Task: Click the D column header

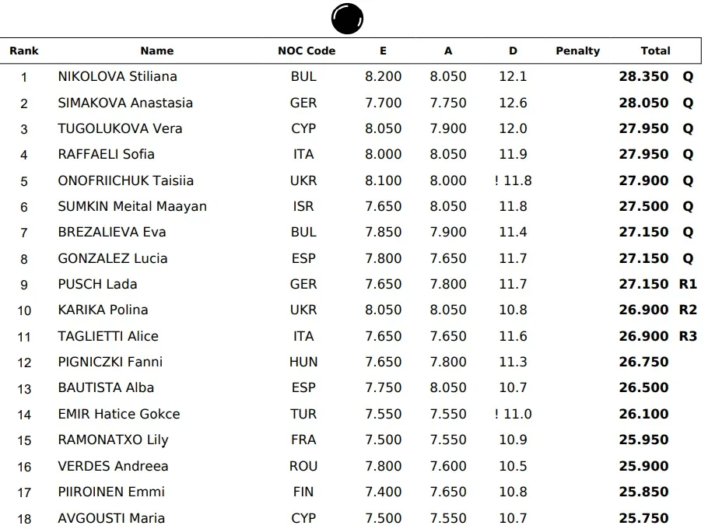Action: [x=513, y=51]
